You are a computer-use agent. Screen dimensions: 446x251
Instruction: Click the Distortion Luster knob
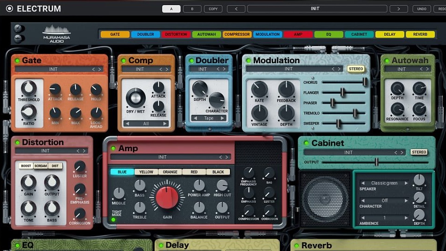pyautogui.click(x=79, y=167)
